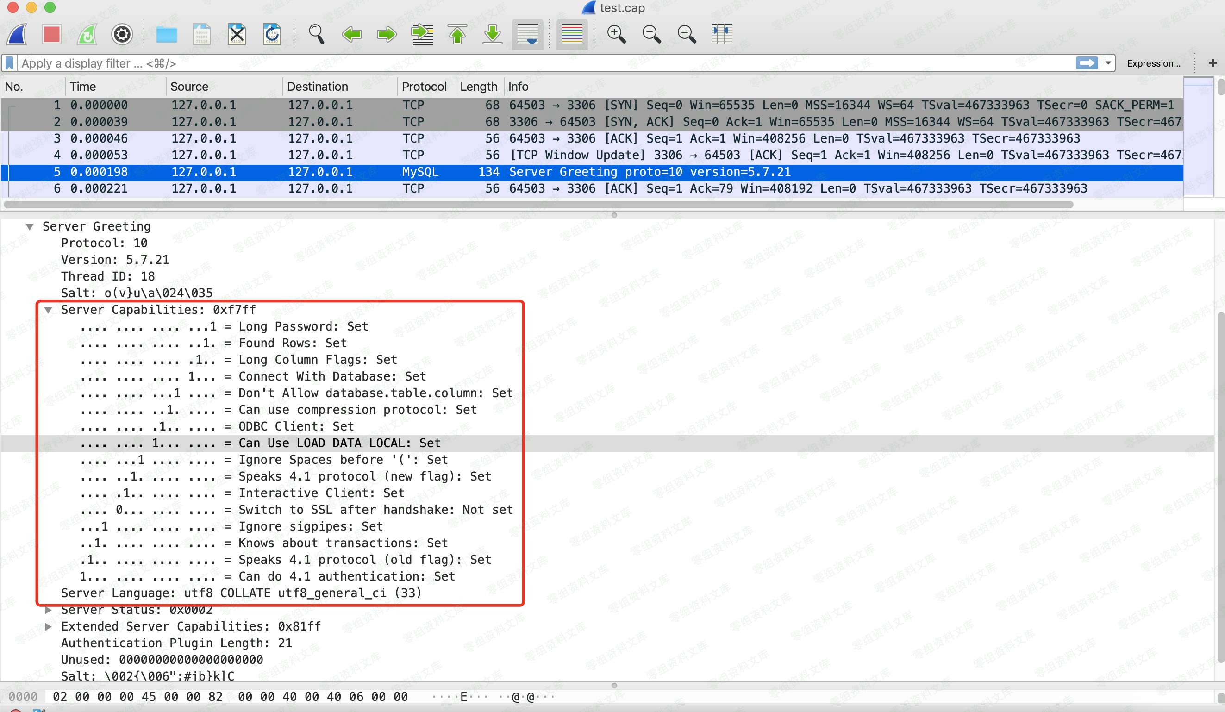This screenshot has height=712, width=1225.
Task: Click the find packet magnifier icon
Action: pos(316,35)
